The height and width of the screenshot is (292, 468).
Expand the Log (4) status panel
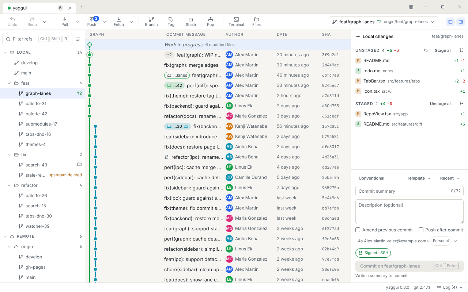click(x=450, y=287)
